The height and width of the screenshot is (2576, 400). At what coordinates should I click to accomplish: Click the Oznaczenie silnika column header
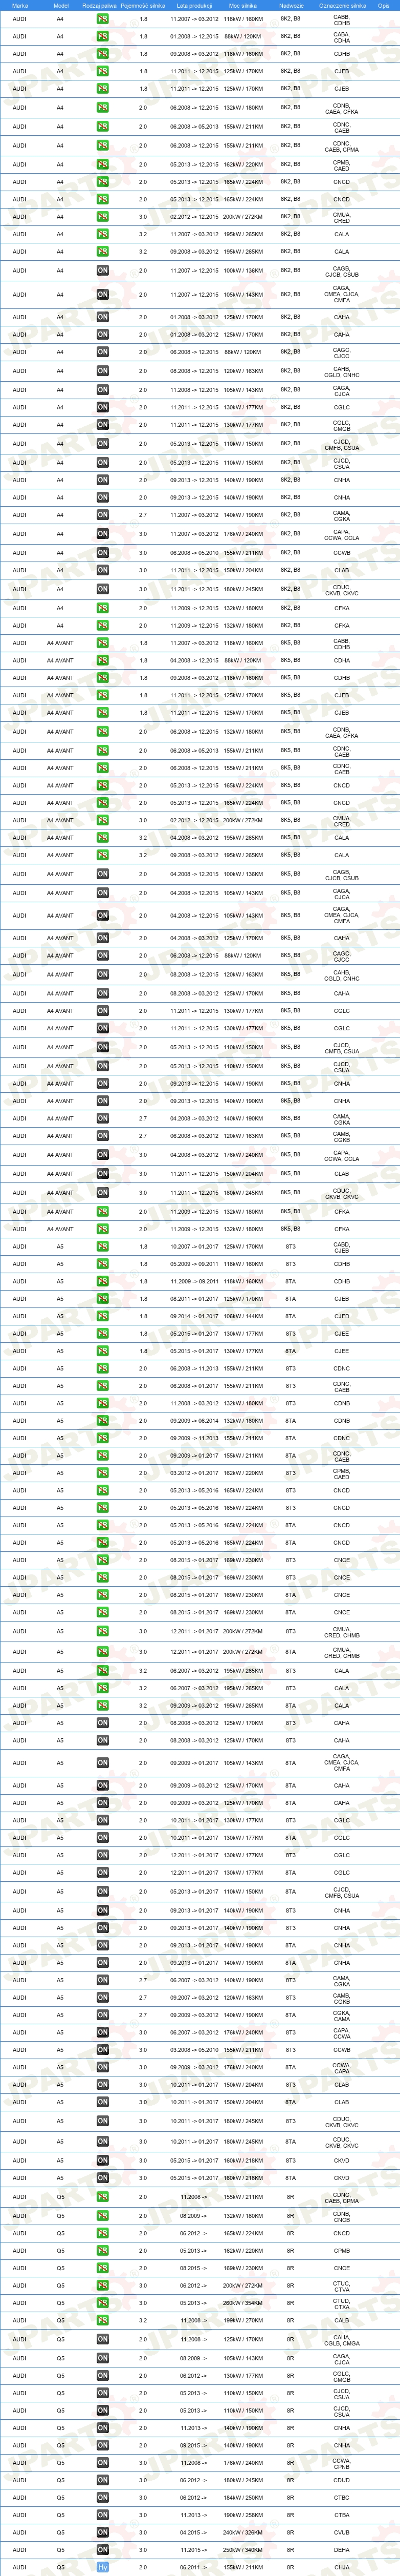pyautogui.click(x=342, y=5)
